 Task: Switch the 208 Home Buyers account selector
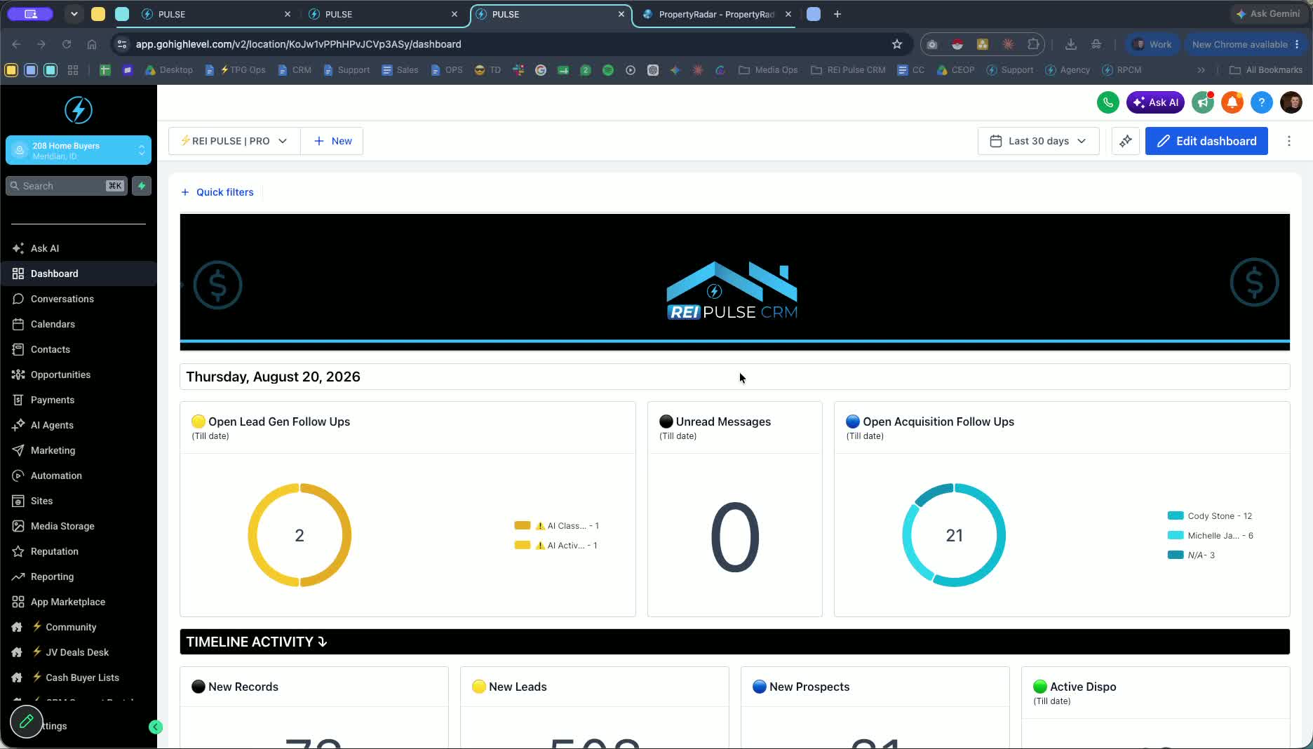[79, 150]
